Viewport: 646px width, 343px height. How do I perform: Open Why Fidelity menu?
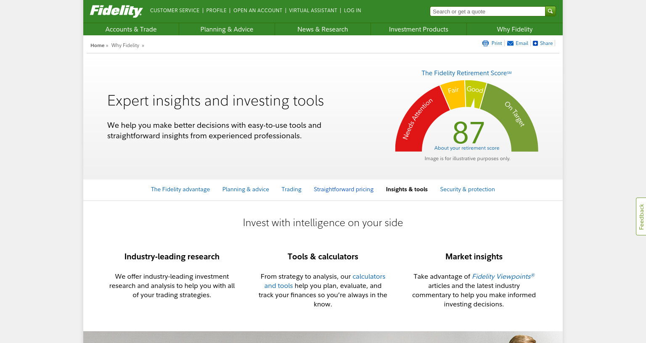coord(514,29)
